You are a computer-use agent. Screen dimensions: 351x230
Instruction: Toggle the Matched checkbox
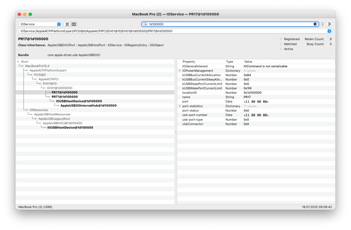point(280,44)
